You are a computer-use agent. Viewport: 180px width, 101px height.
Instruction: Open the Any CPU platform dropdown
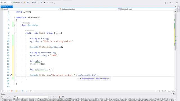tap(6, 3)
